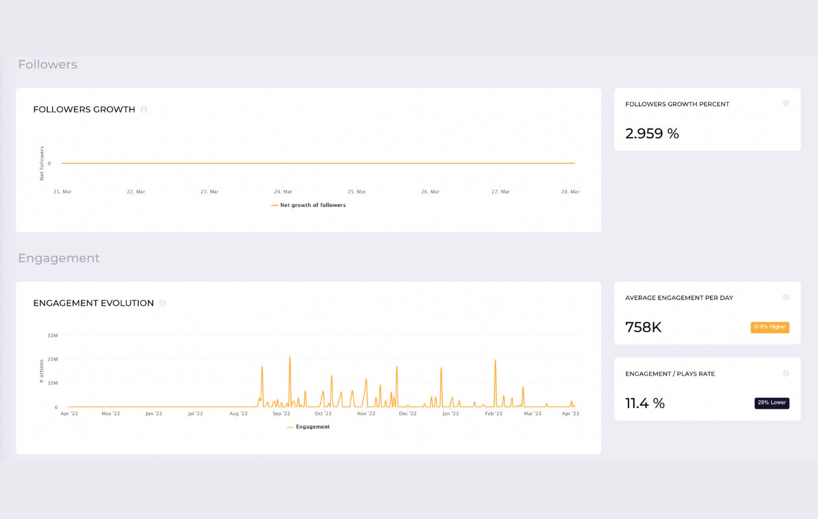Click the Followers Growth info icon
Image resolution: width=818 pixels, height=519 pixels.
(x=144, y=109)
